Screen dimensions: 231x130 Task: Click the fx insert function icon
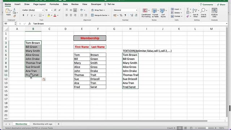(30, 23)
